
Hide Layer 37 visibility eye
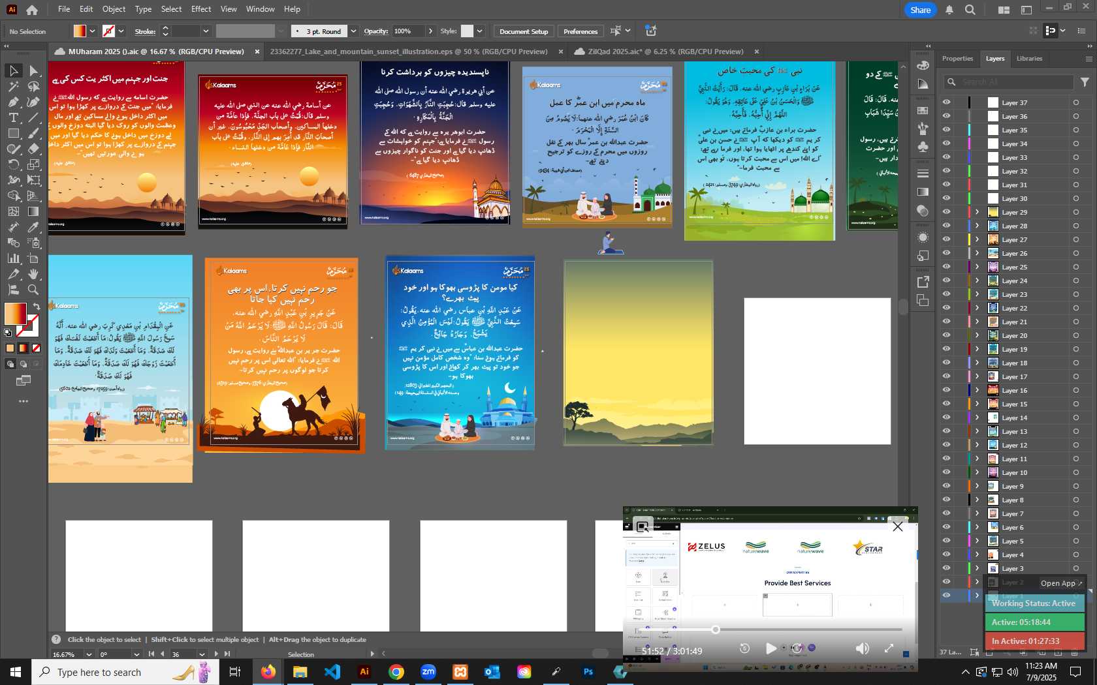point(946,102)
